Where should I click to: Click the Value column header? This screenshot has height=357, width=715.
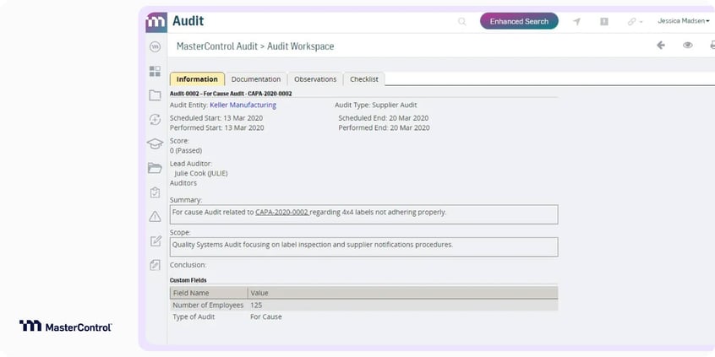(402, 293)
